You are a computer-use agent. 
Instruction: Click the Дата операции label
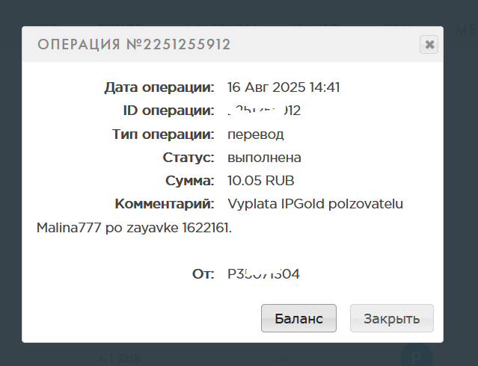[159, 87]
